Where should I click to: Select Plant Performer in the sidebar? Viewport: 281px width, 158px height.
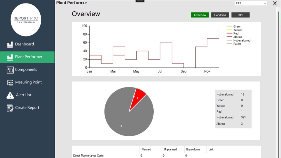pos(27,57)
